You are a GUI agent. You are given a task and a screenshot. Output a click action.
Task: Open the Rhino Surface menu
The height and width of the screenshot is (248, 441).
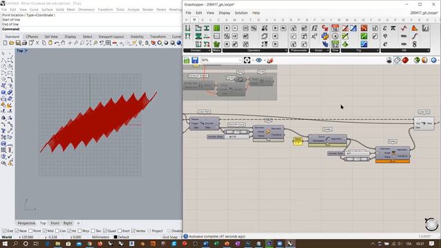pos(47,10)
